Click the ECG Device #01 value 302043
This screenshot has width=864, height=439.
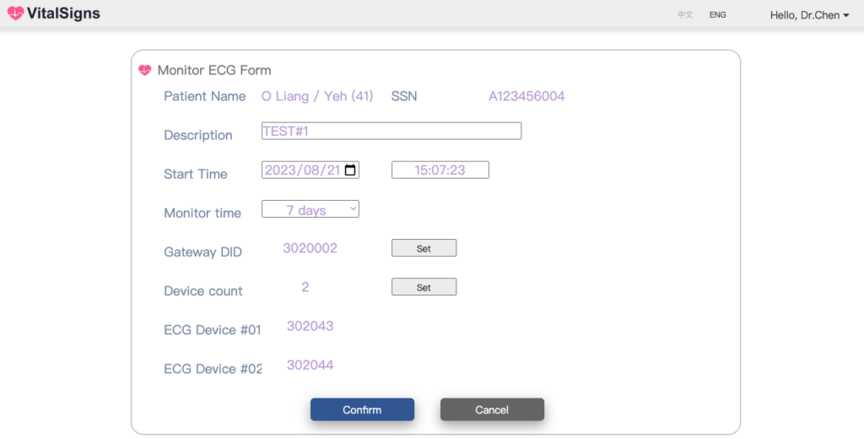tap(310, 326)
